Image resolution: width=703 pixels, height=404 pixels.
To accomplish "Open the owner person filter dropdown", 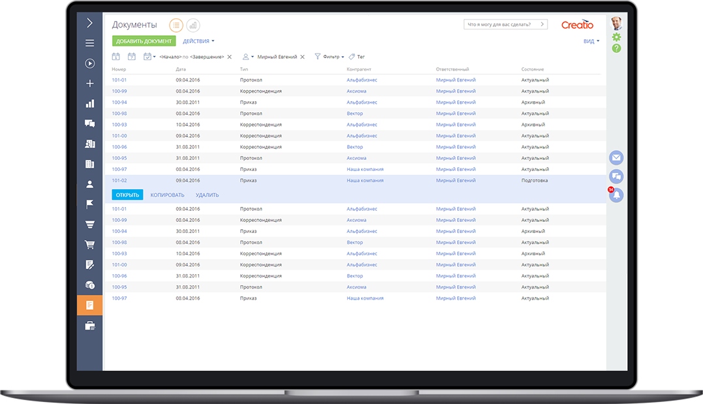I will [248, 57].
